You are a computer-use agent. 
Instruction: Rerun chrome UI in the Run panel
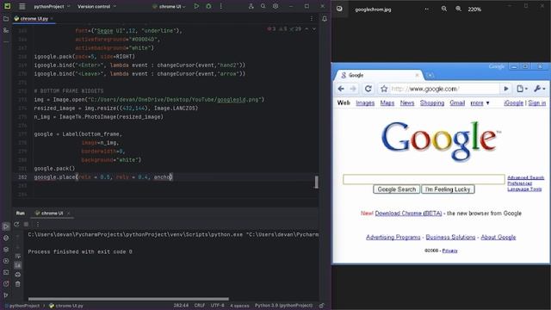pyautogui.click(x=16, y=224)
